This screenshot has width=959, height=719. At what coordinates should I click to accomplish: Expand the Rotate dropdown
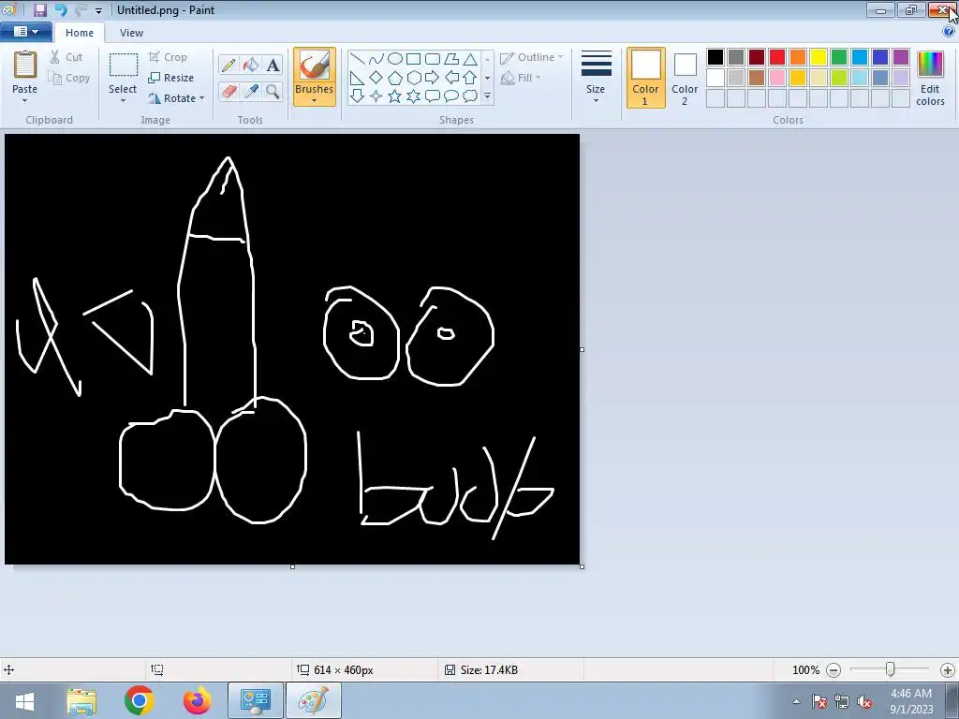[202, 97]
